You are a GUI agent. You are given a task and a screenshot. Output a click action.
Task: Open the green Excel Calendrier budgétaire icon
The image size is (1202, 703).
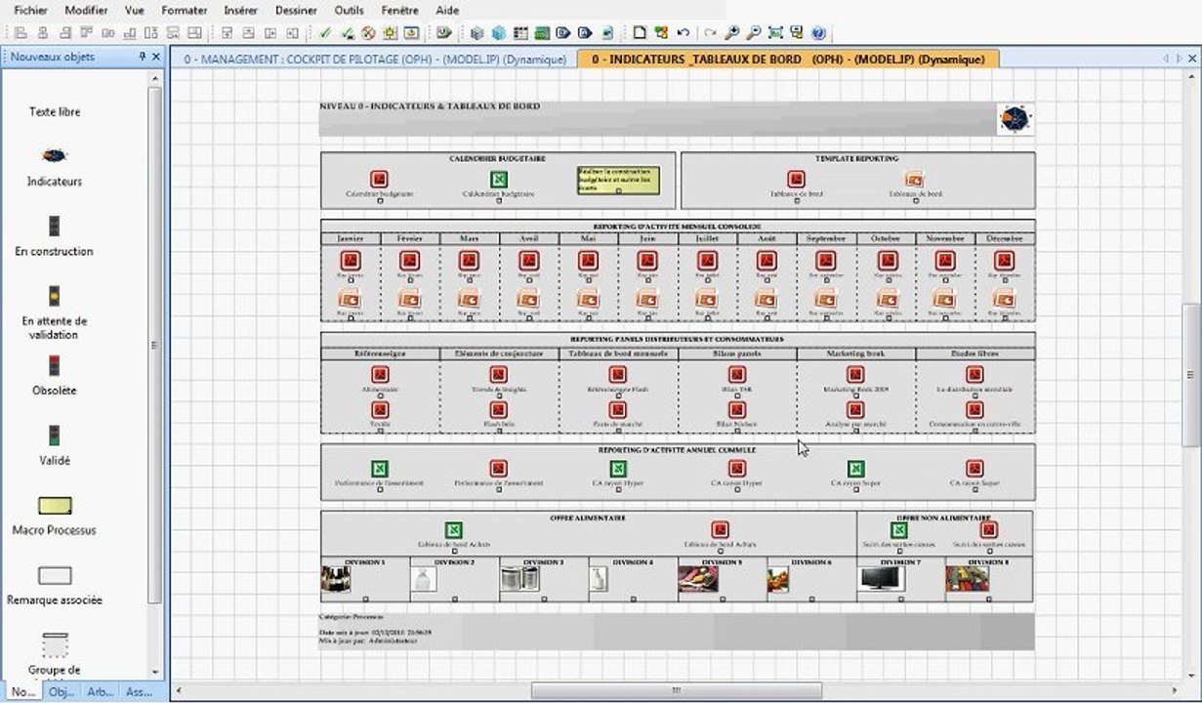498,180
